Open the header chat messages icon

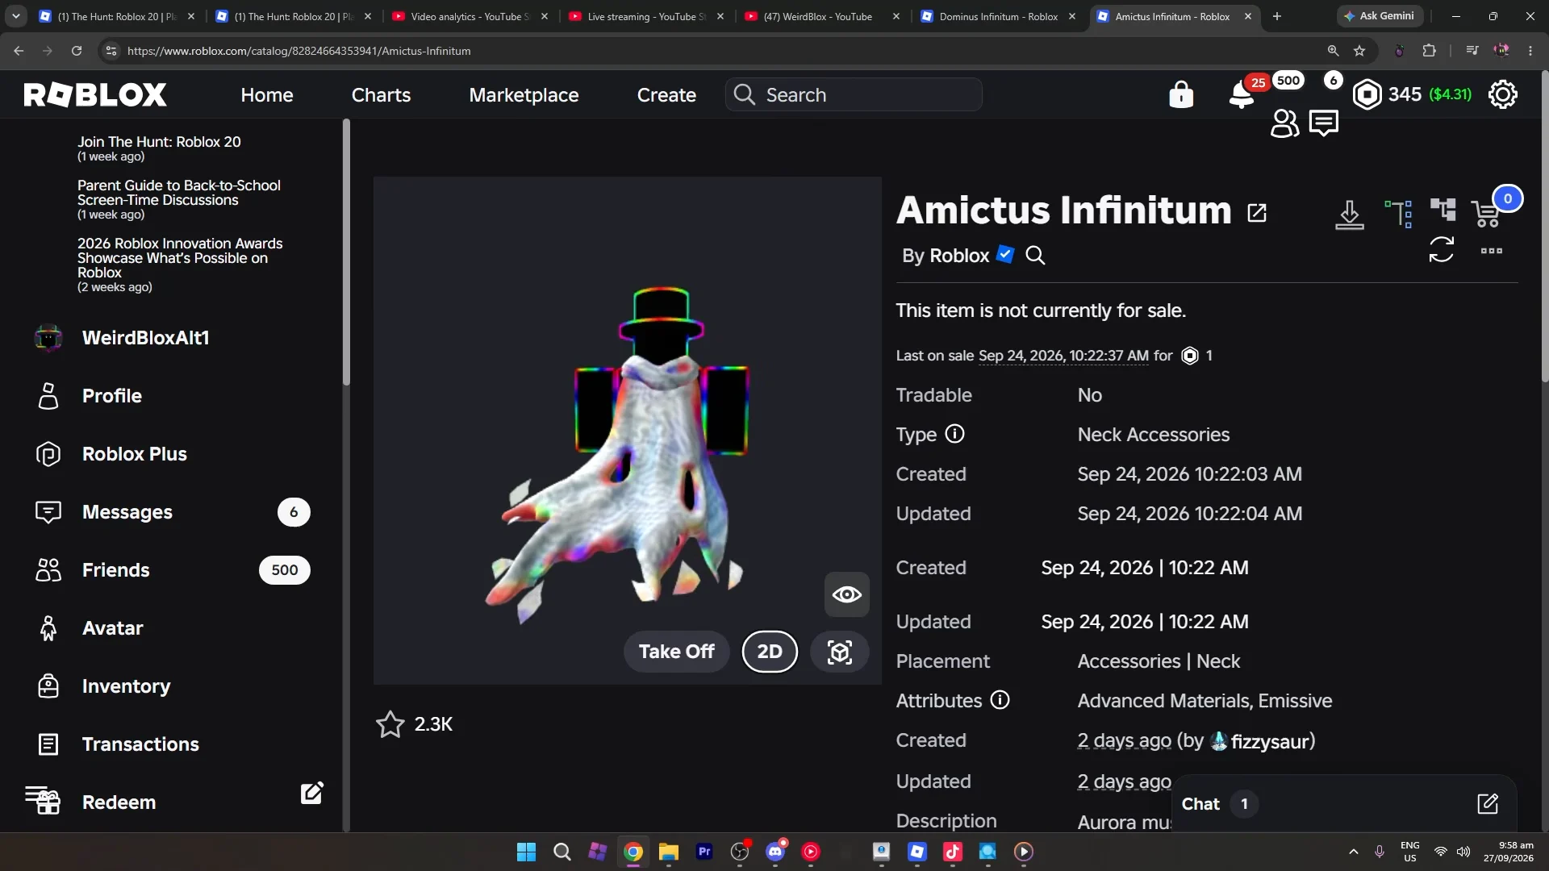coord(1324,123)
